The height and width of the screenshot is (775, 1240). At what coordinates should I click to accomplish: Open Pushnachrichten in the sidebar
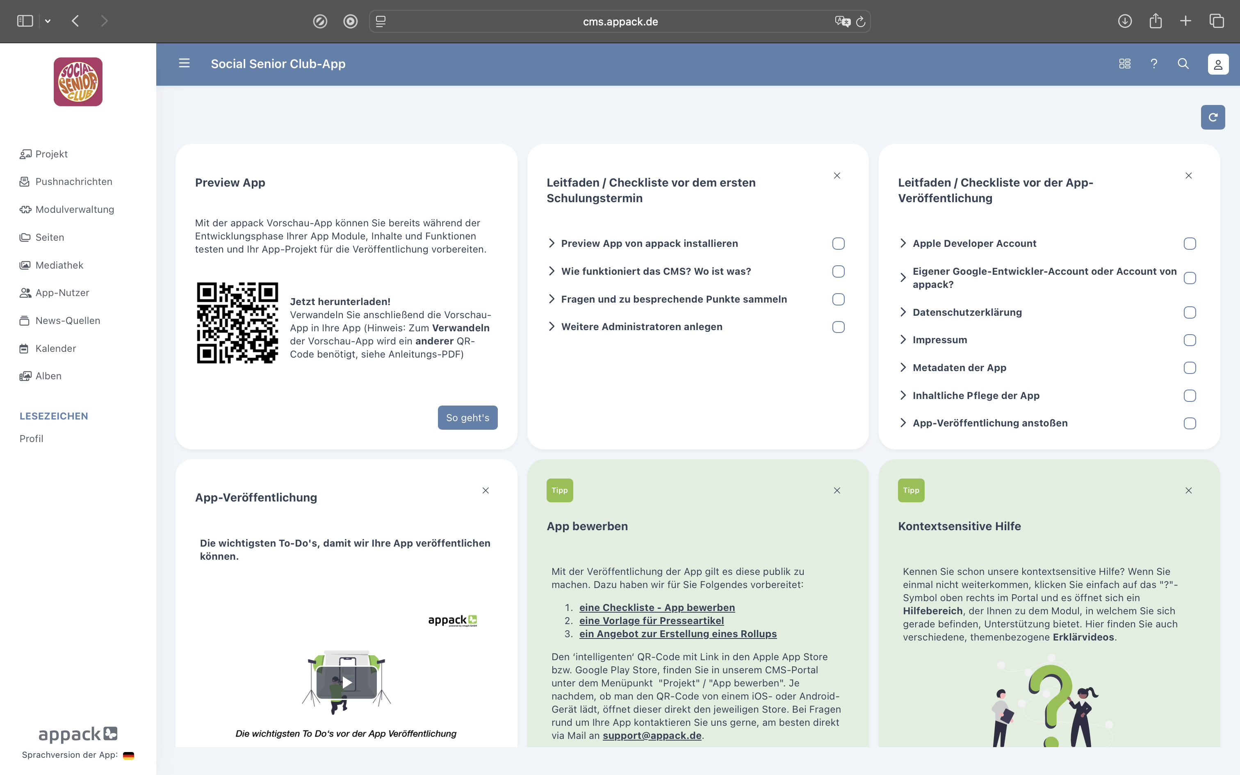pyautogui.click(x=73, y=181)
